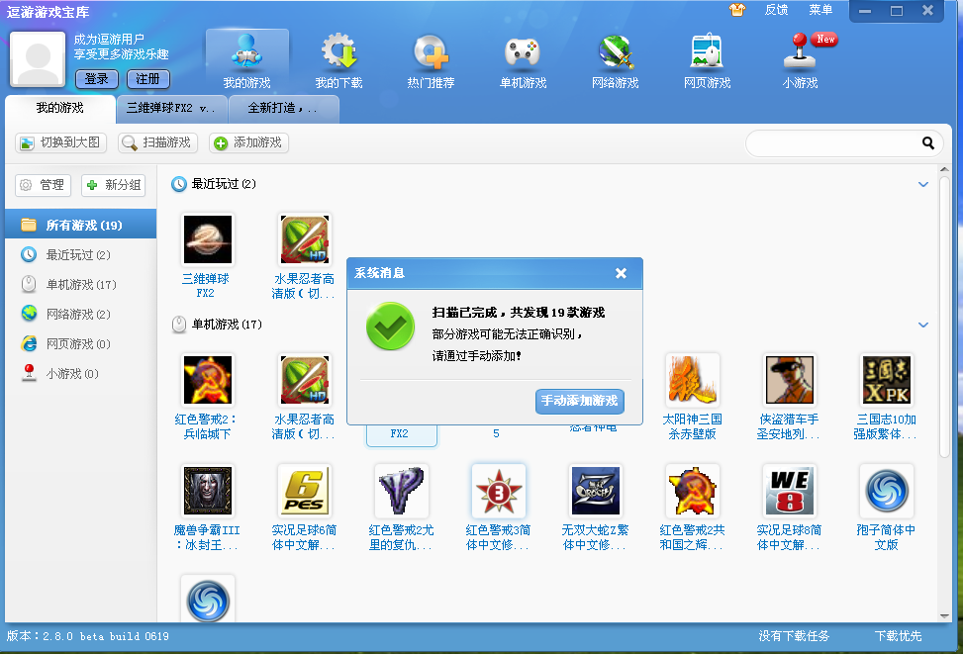Switch to the 全新打造 tab
963x654 pixels.
[x=283, y=109]
